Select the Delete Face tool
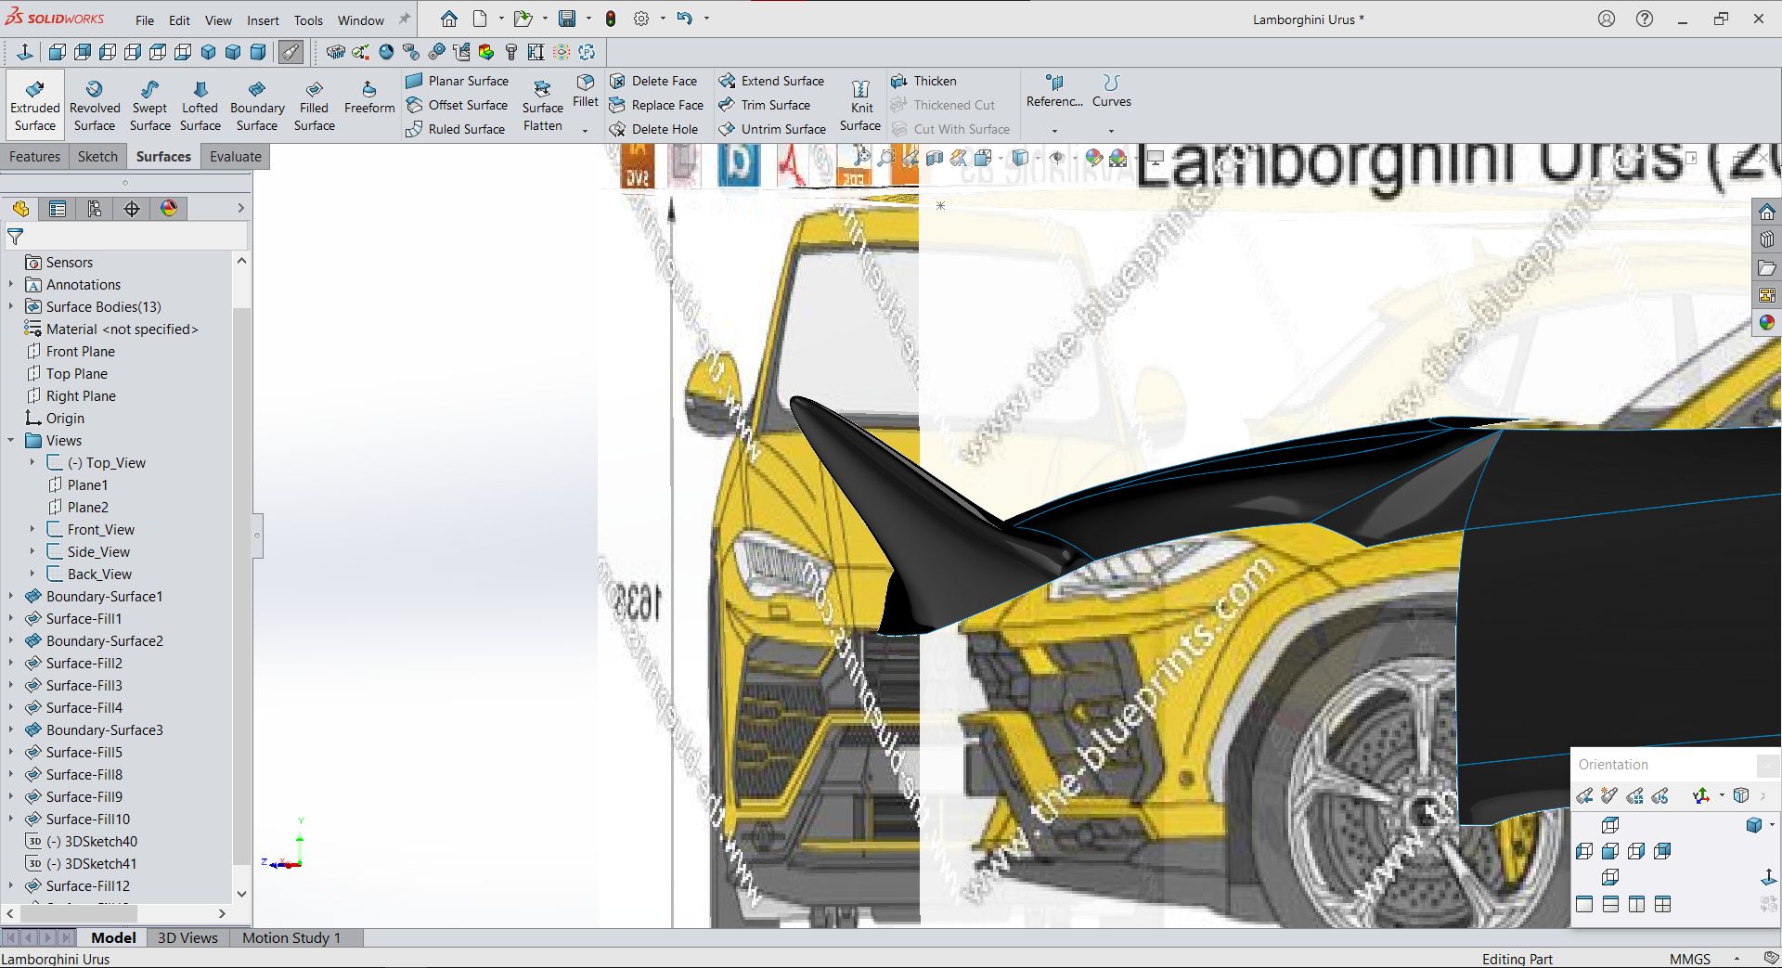 (655, 81)
